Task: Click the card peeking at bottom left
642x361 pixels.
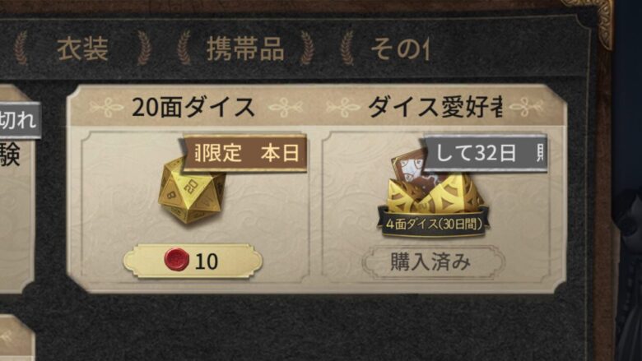Action: tap(16, 338)
